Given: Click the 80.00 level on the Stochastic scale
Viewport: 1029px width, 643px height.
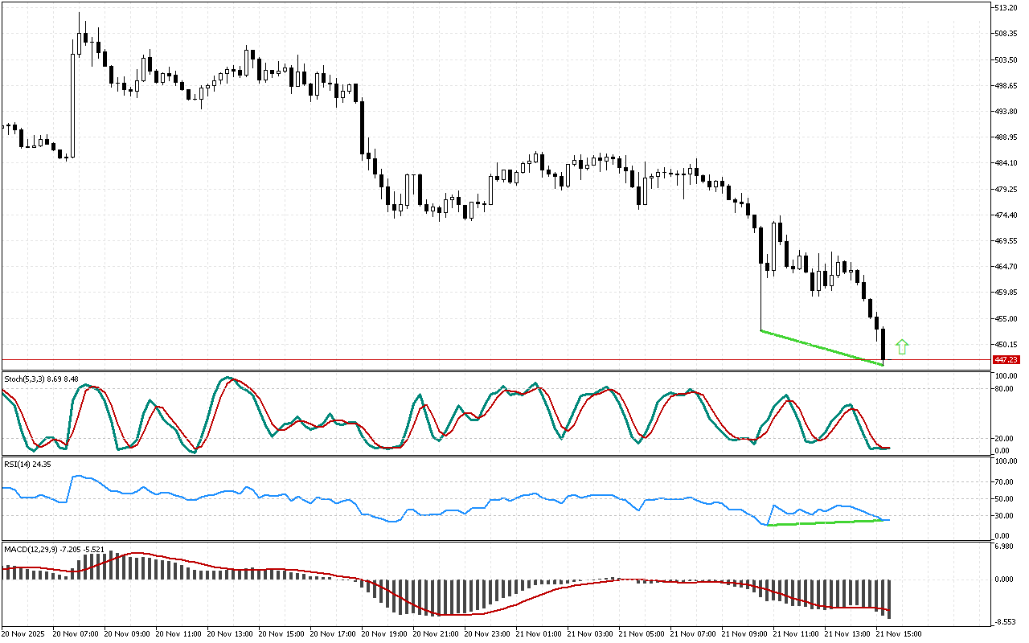Looking at the screenshot, I should point(1005,388).
